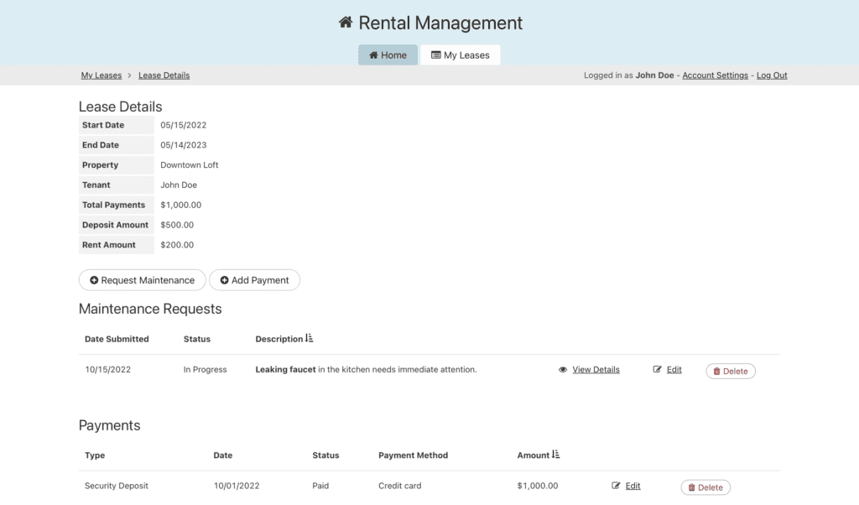Switch to the My Leases tab
This screenshot has height=505, width=859.
tap(460, 55)
